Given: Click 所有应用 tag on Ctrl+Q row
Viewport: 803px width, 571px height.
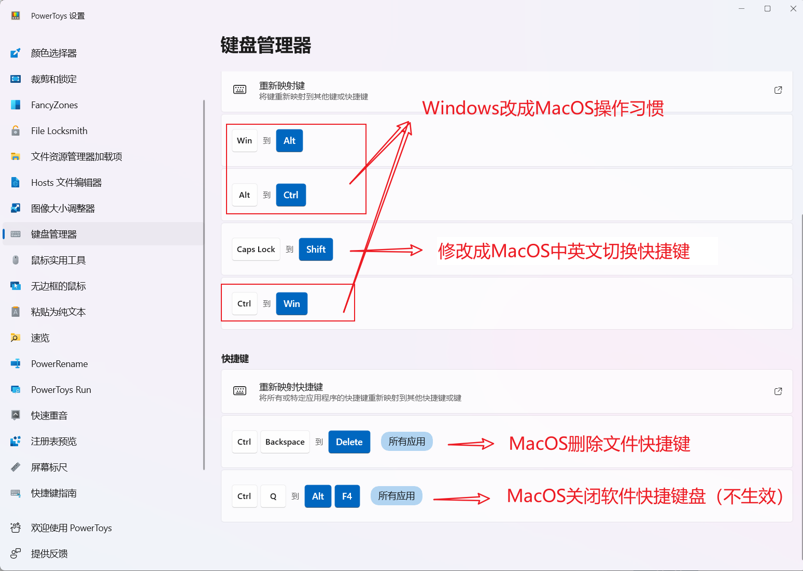Looking at the screenshot, I should (x=397, y=496).
